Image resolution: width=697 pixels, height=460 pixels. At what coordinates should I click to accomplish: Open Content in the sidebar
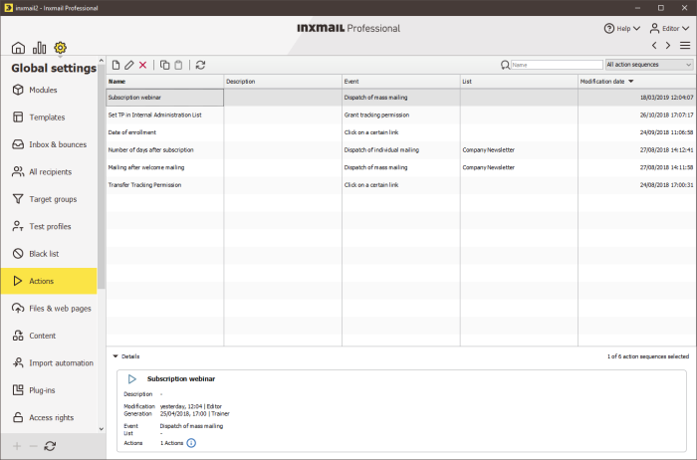49,336
